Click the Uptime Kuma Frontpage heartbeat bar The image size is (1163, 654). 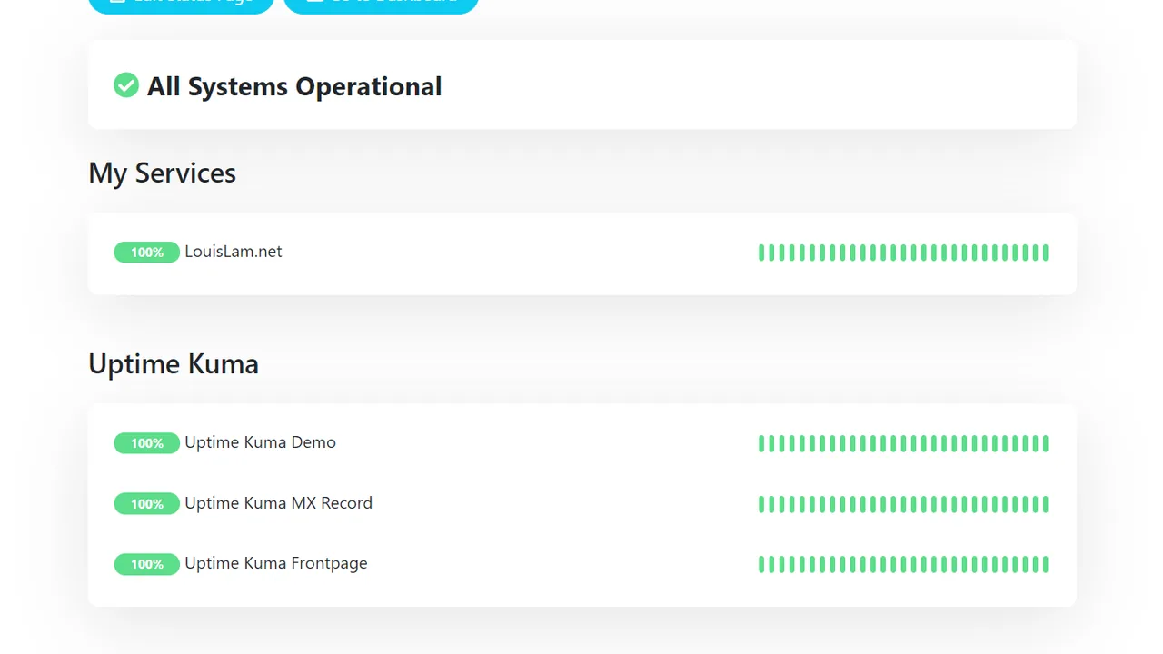click(903, 564)
